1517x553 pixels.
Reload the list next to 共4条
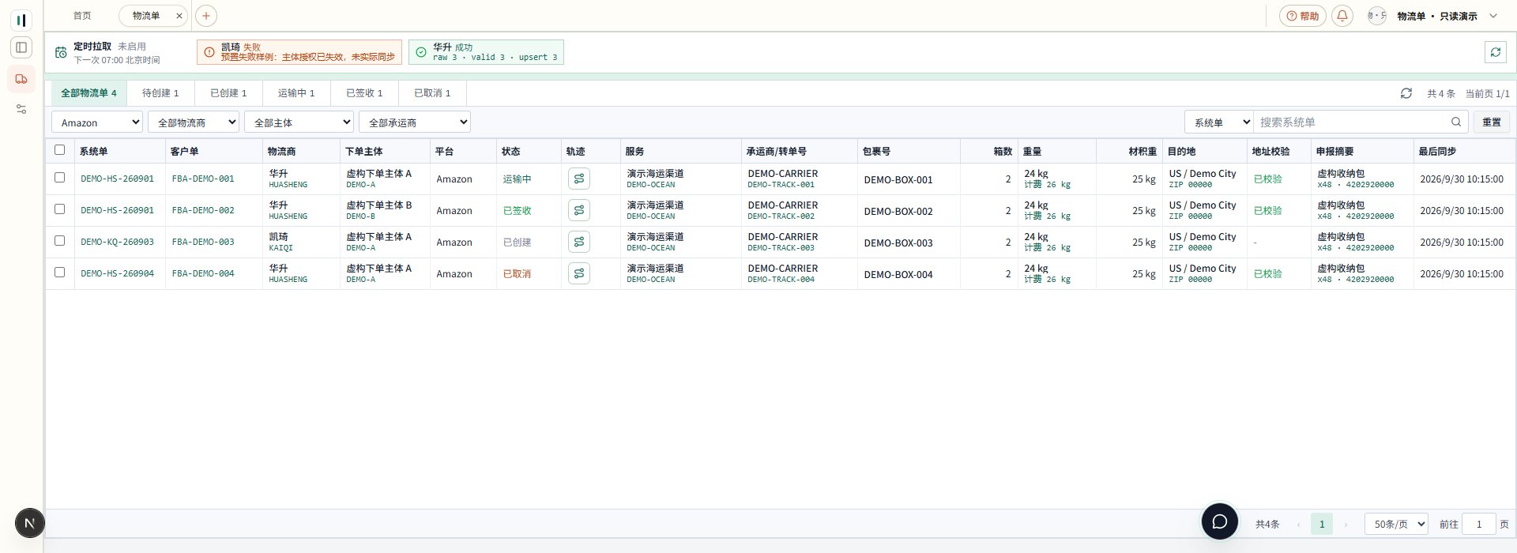[1406, 93]
